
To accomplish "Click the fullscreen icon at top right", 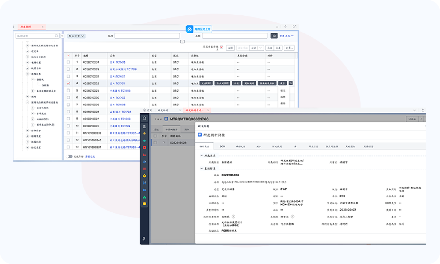I will [295, 27].
